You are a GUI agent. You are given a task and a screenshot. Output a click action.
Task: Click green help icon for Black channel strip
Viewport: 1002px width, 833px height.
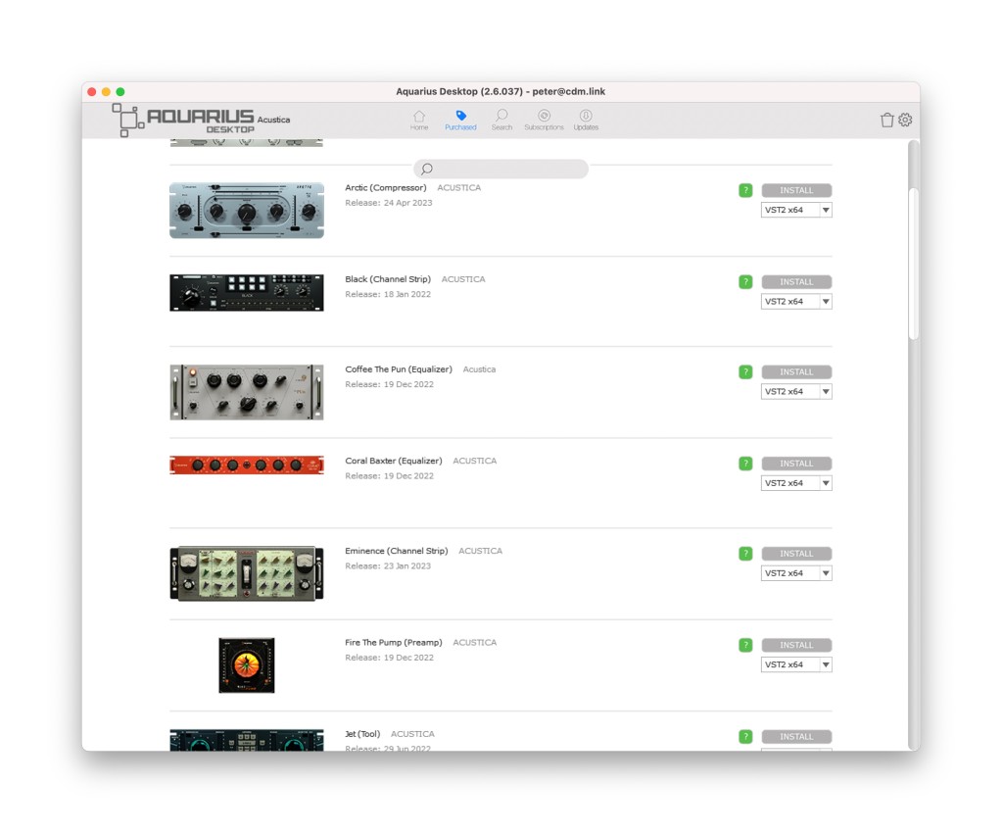[745, 282]
